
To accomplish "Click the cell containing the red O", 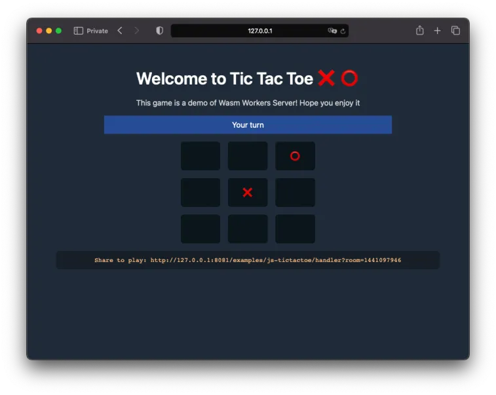I will pos(295,156).
